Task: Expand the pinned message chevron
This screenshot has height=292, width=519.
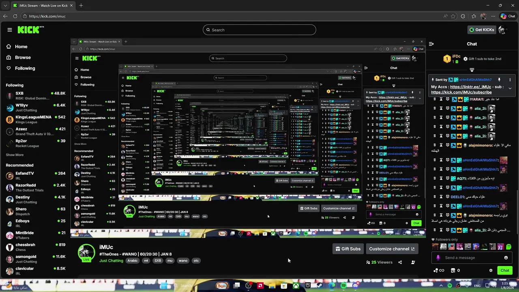Action: point(510,88)
